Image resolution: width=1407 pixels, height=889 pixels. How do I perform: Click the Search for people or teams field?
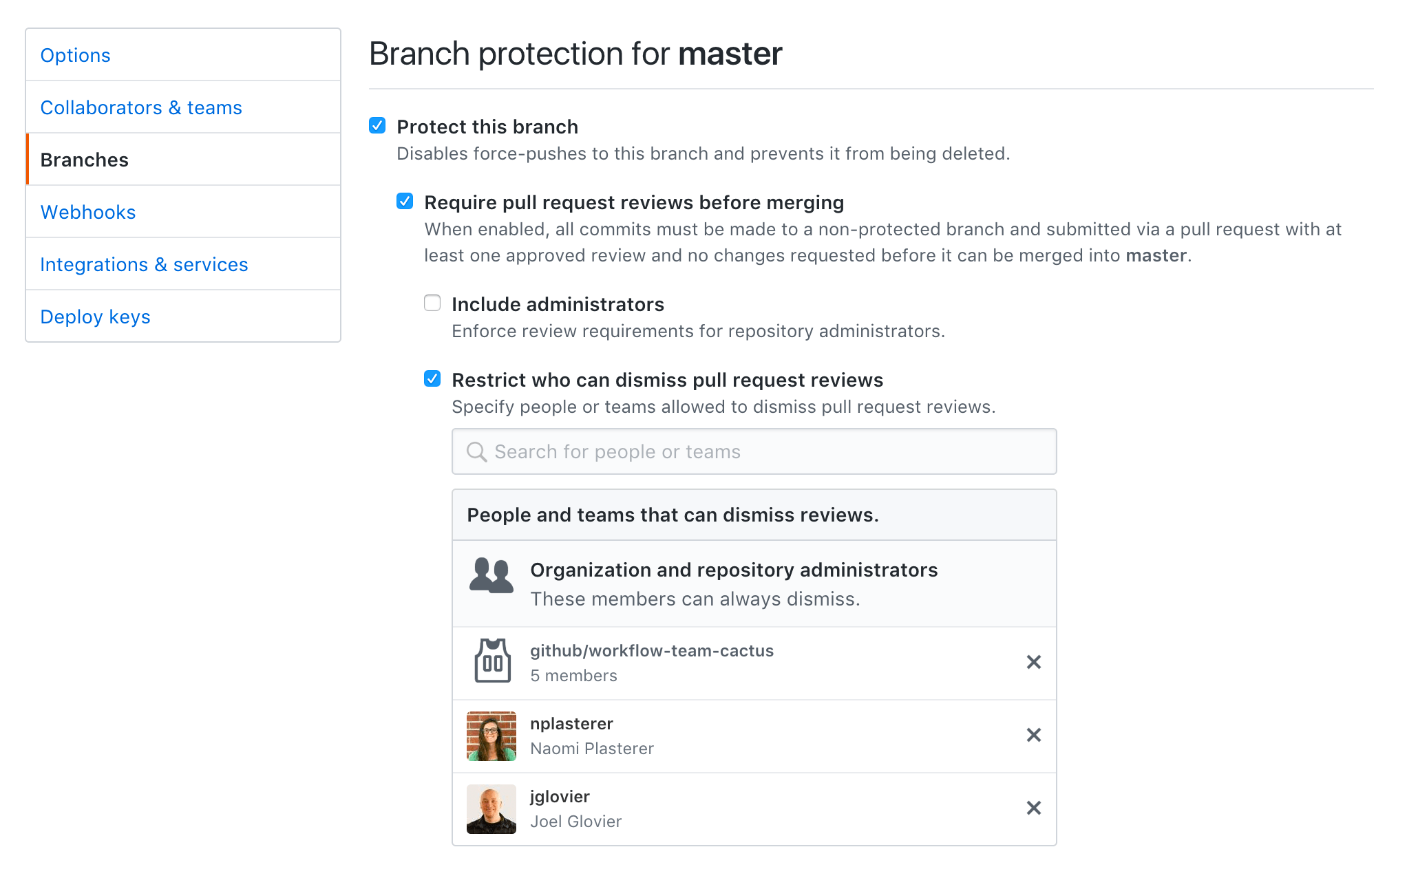coord(754,451)
